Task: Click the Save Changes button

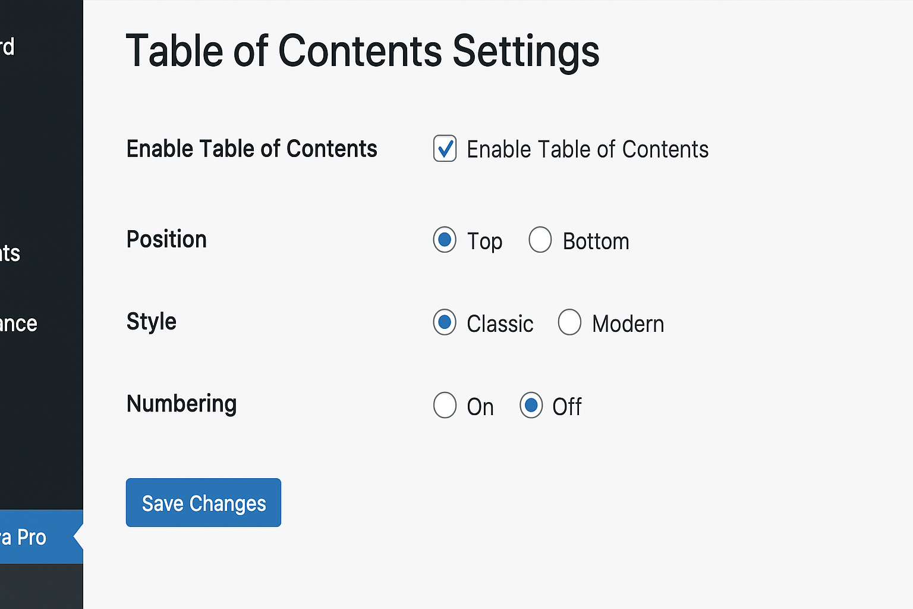Action: point(203,503)
